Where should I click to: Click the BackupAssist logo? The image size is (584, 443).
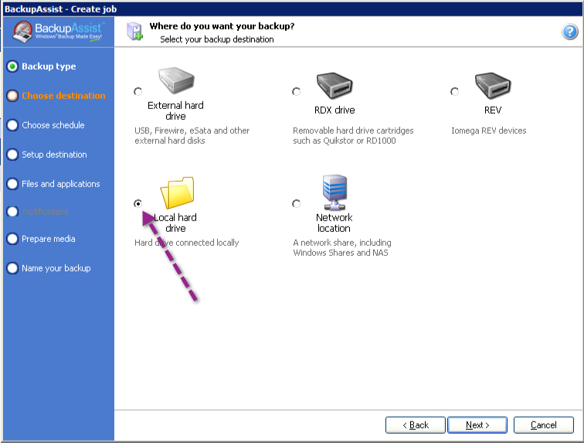click(59, 32)
